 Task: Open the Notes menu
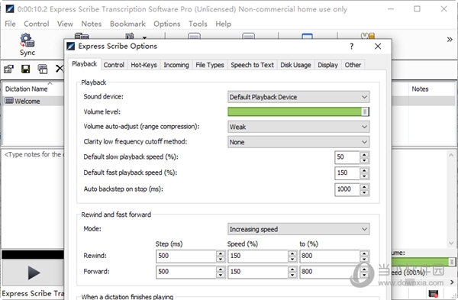point(92,24)
